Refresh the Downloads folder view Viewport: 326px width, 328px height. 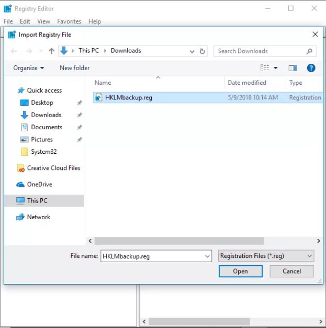click(x=202, y=51)
